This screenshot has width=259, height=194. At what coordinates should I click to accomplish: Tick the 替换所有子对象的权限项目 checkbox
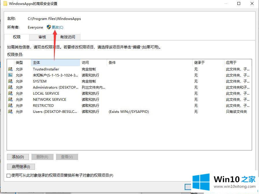point(9,176)
